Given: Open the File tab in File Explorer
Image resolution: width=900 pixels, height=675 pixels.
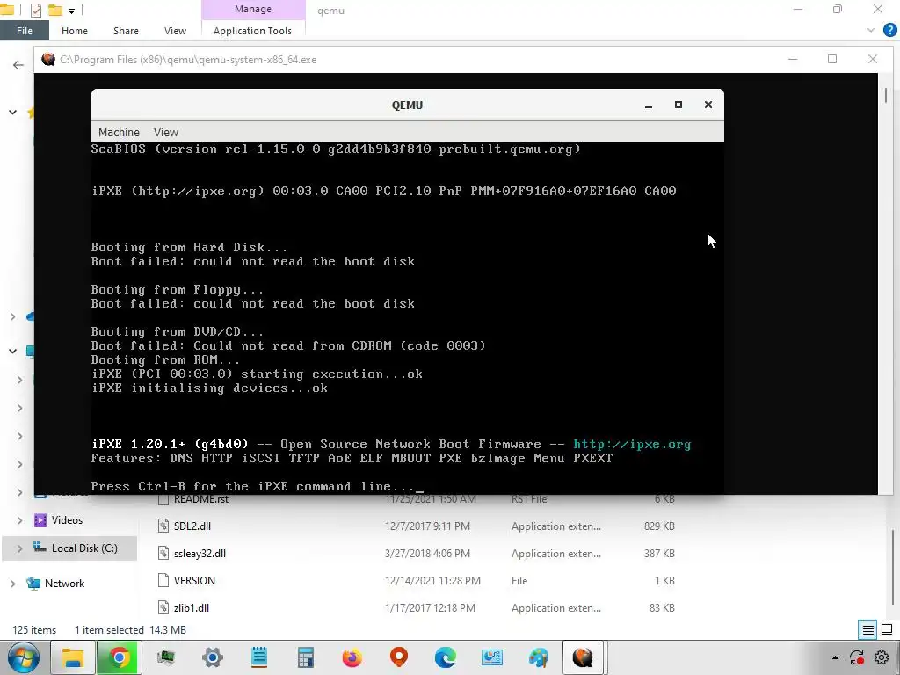Looking at the screenshot, I should [24, 31].
